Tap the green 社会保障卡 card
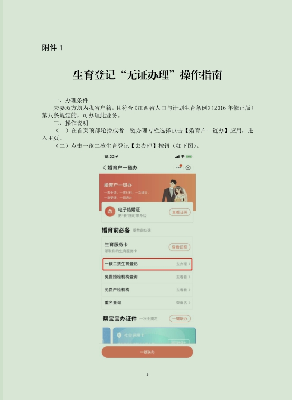The width and height of the screenshot is (292, 400). pos(154,336)
